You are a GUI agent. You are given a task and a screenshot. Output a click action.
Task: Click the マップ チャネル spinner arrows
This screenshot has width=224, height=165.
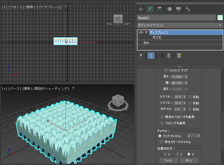pyautogui.click(x=199, y=136)
